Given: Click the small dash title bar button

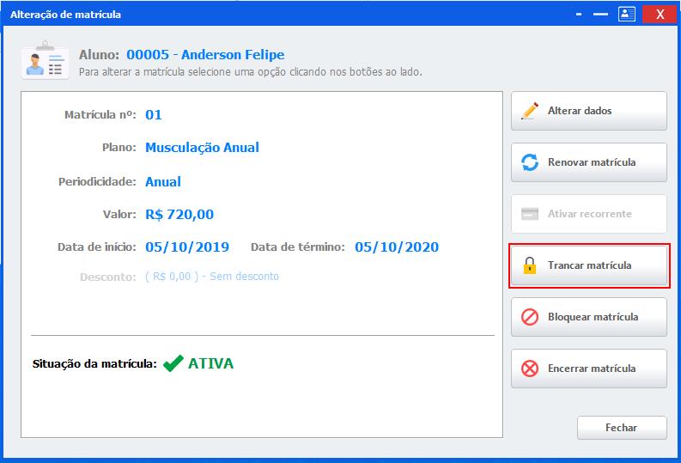Looking at the screenshot, I should coord(579,15).
